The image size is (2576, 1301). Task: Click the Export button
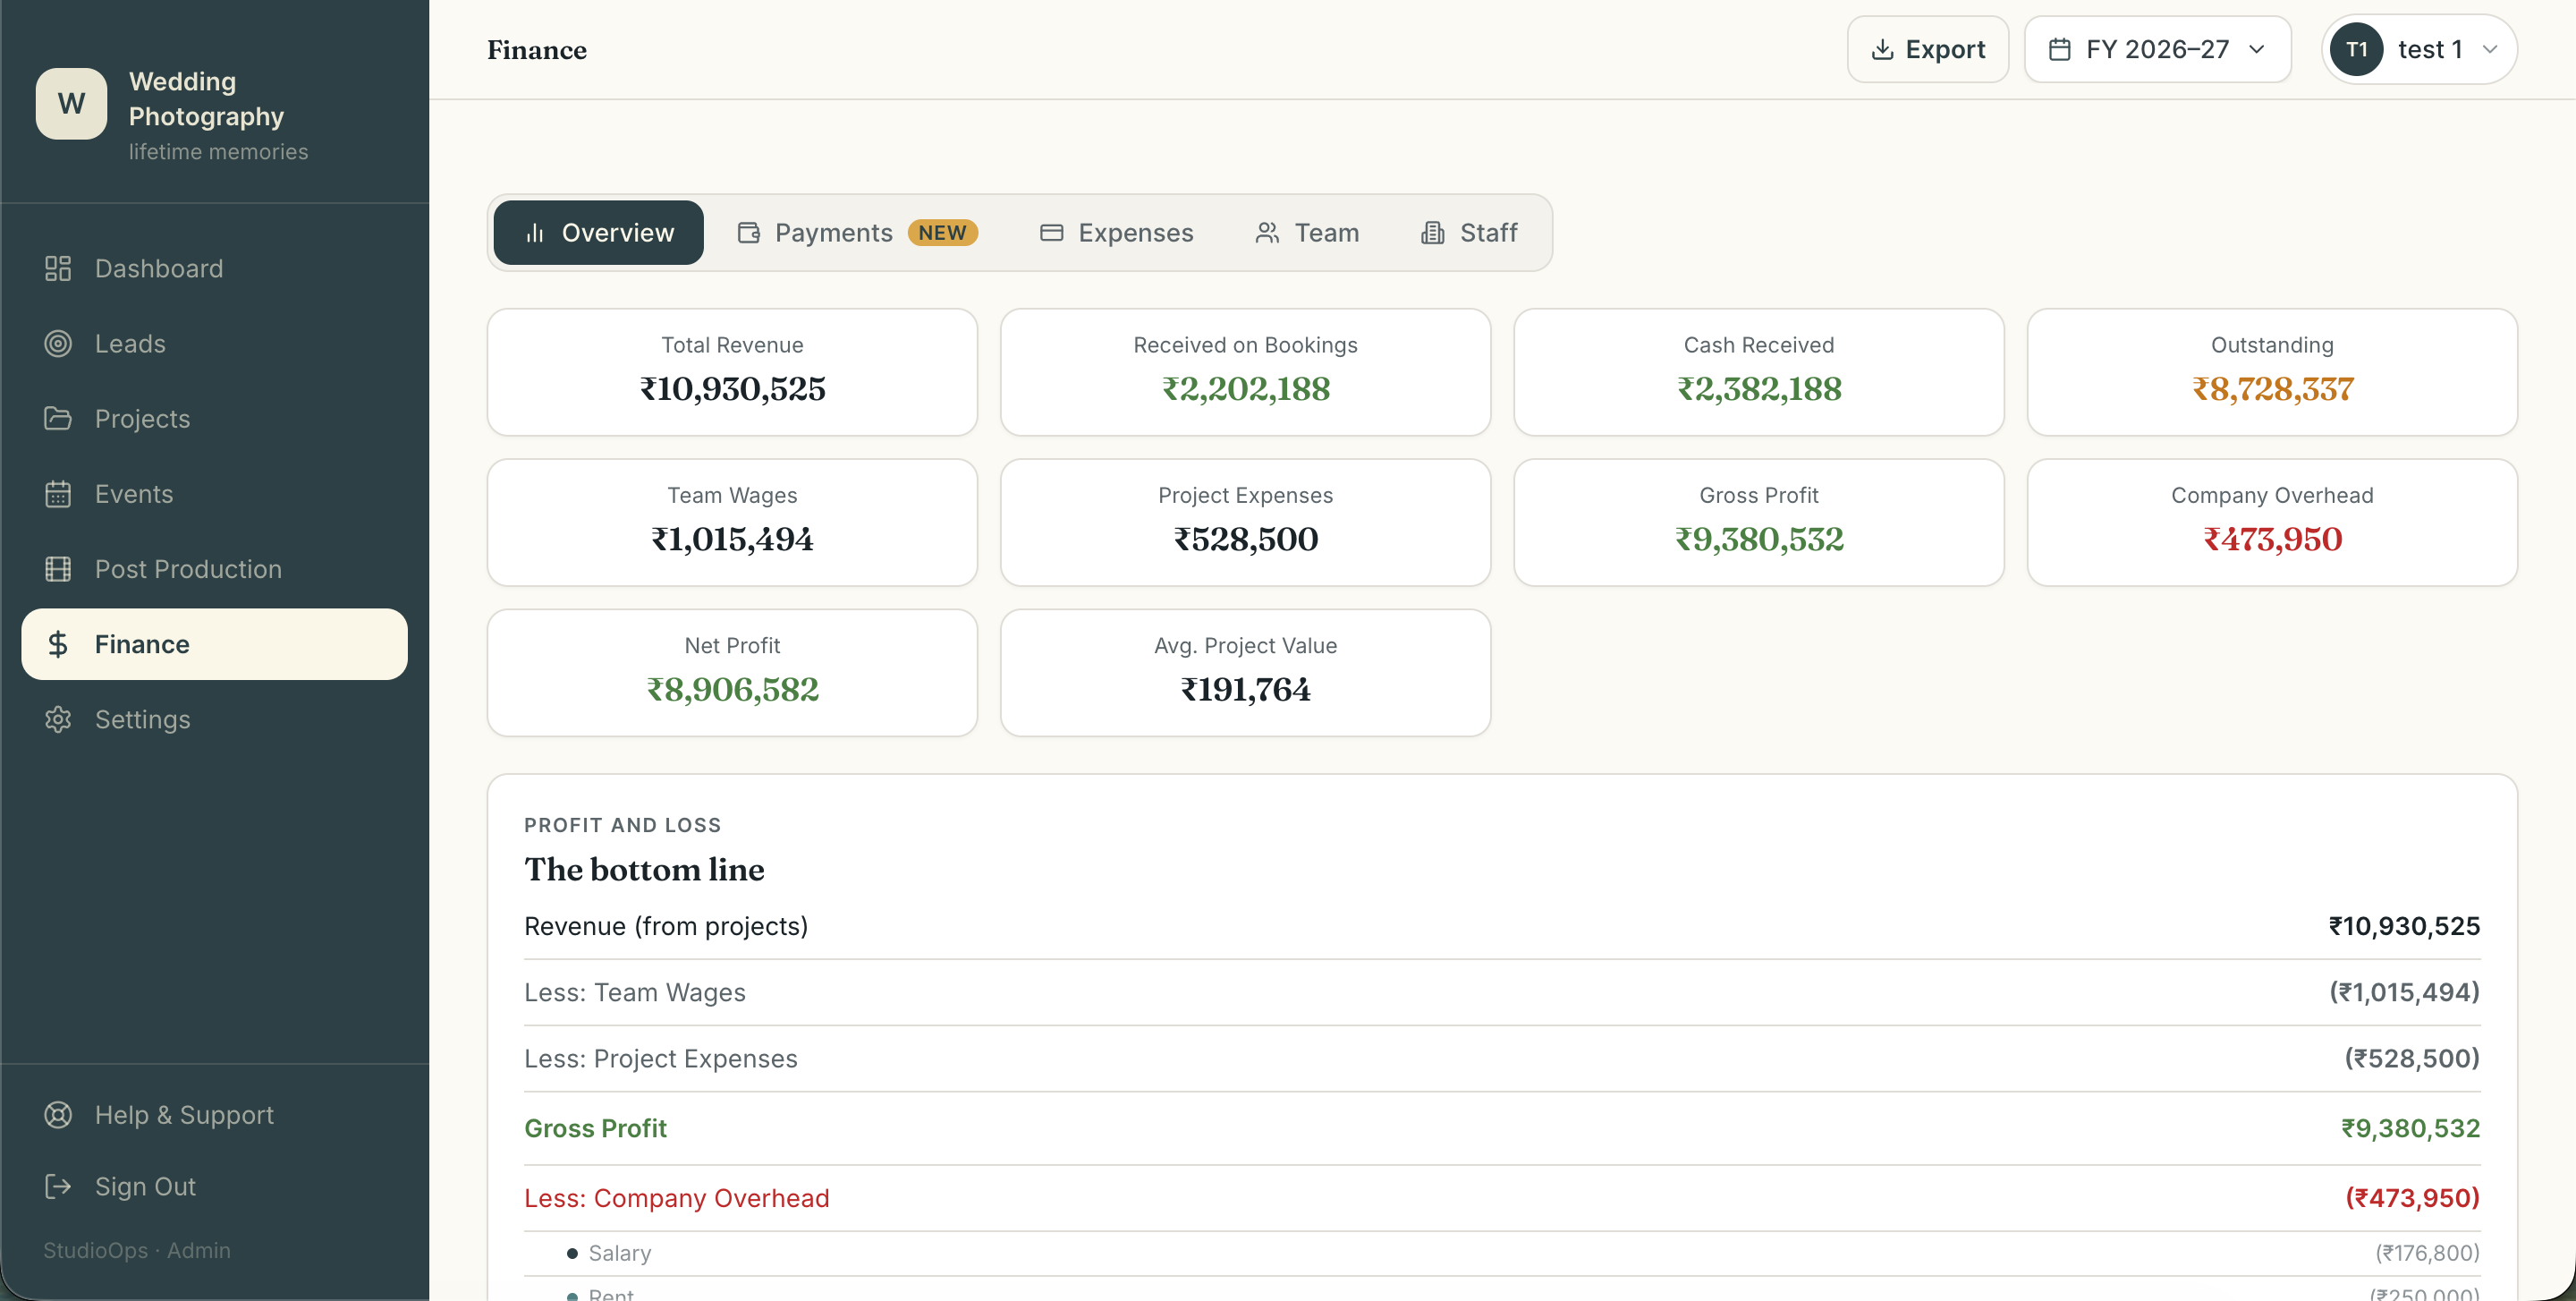[x=1927, y=49]
